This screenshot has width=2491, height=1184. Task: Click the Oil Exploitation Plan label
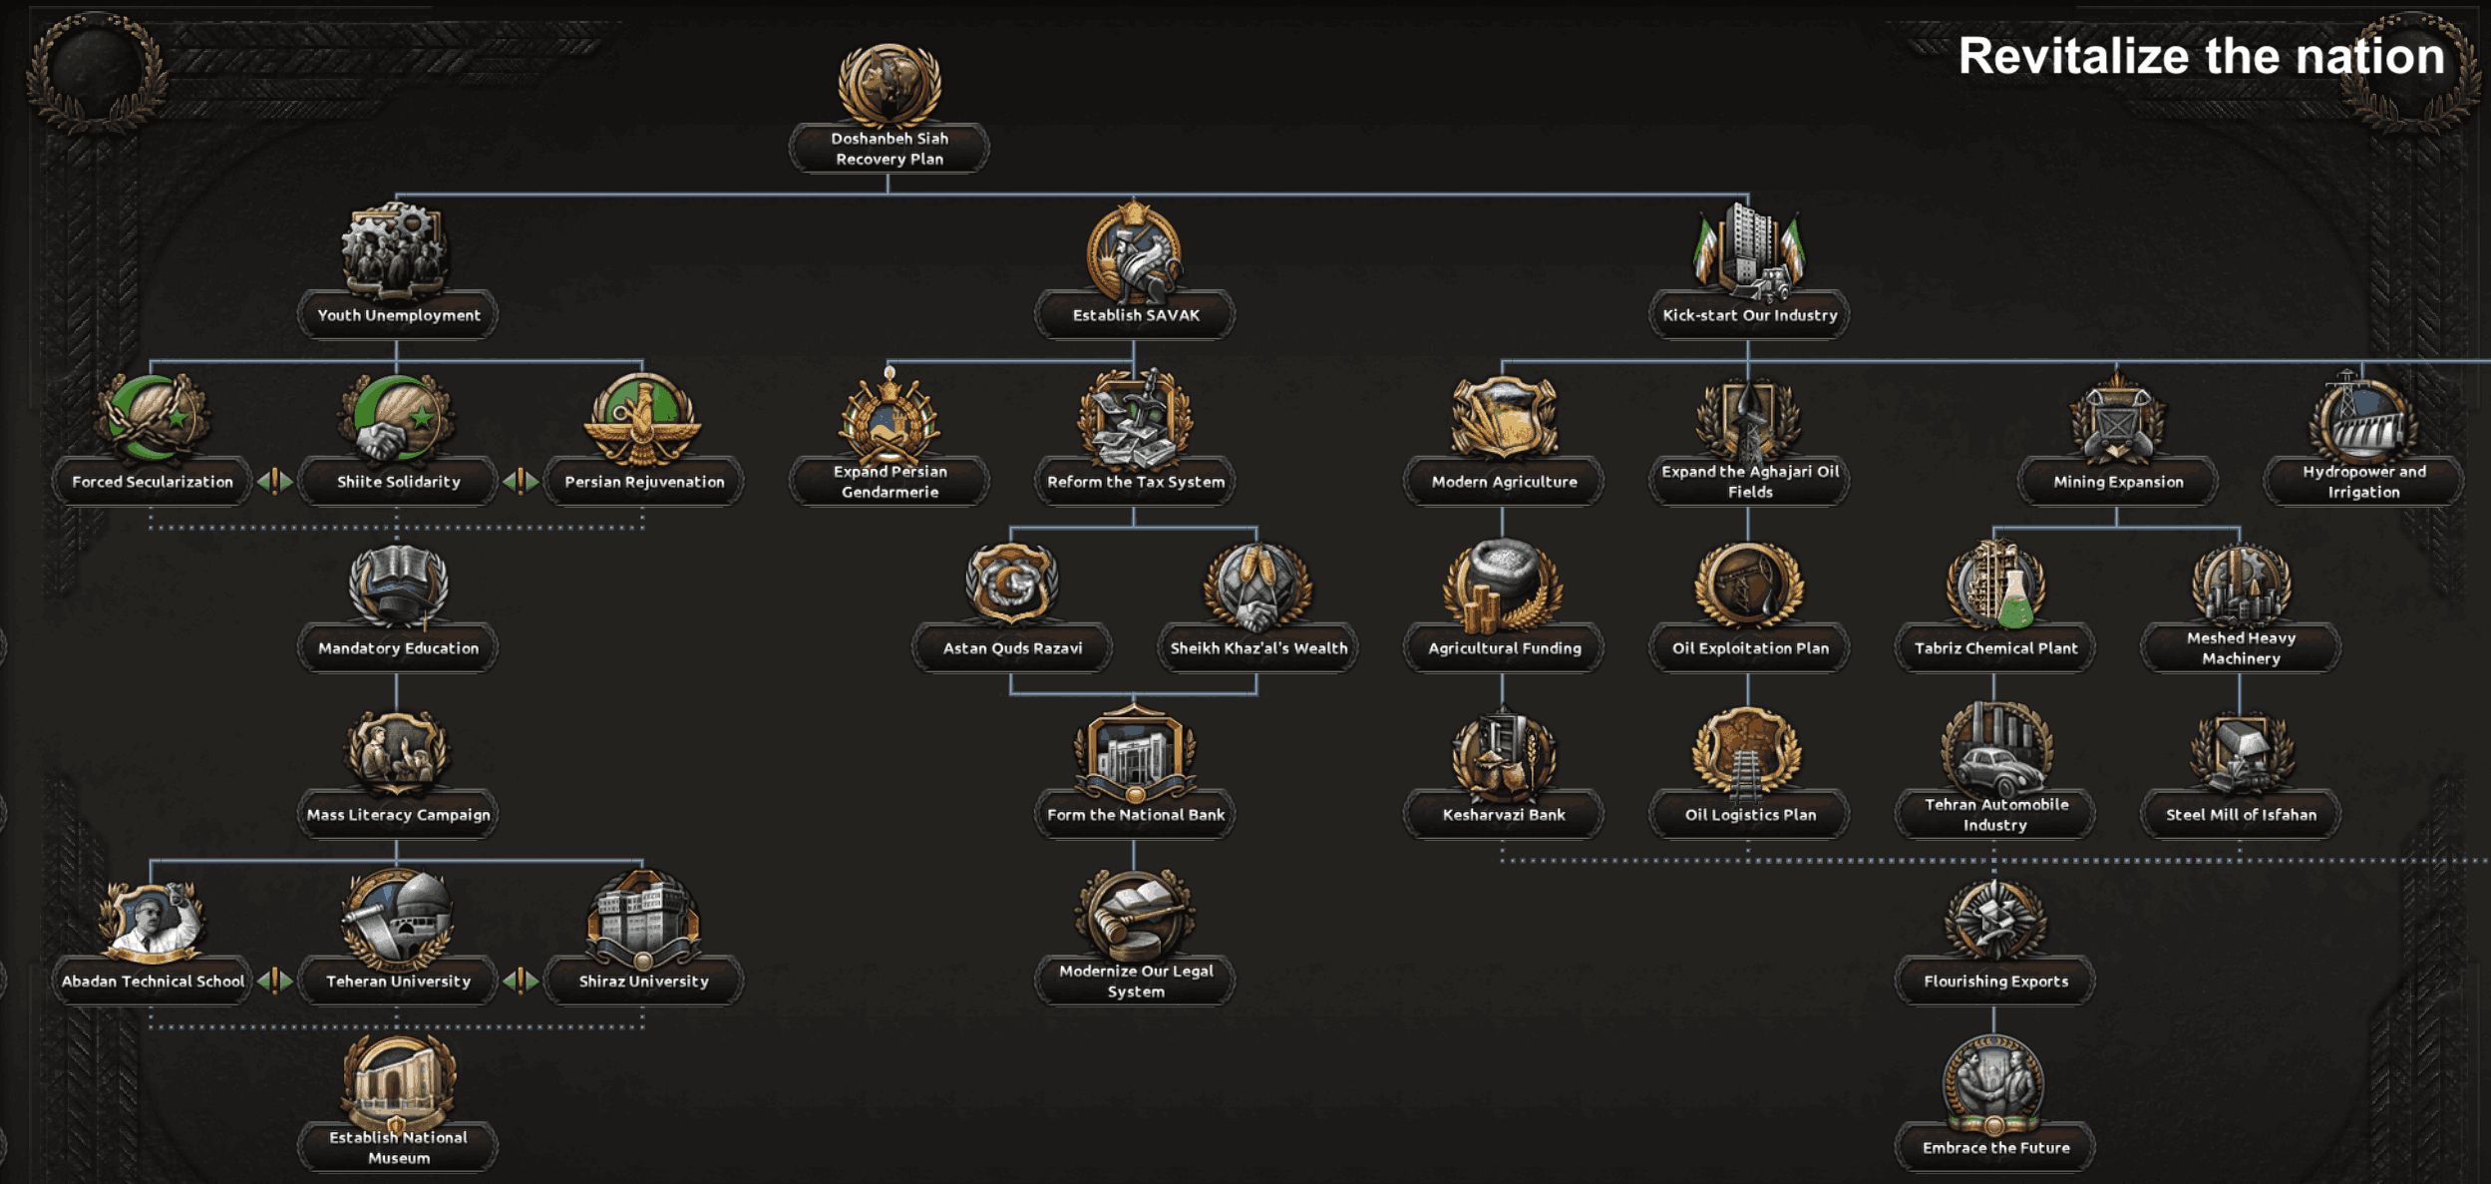1749,648
